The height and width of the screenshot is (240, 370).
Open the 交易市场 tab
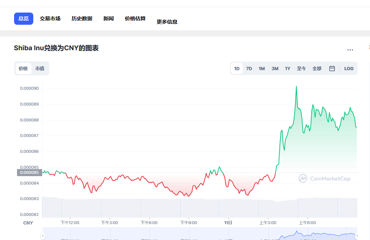(50, 18)
